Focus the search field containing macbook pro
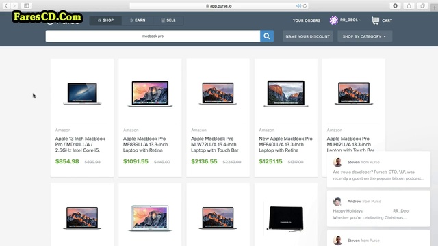This screenshot has width=438, height=246. point(153,36)
